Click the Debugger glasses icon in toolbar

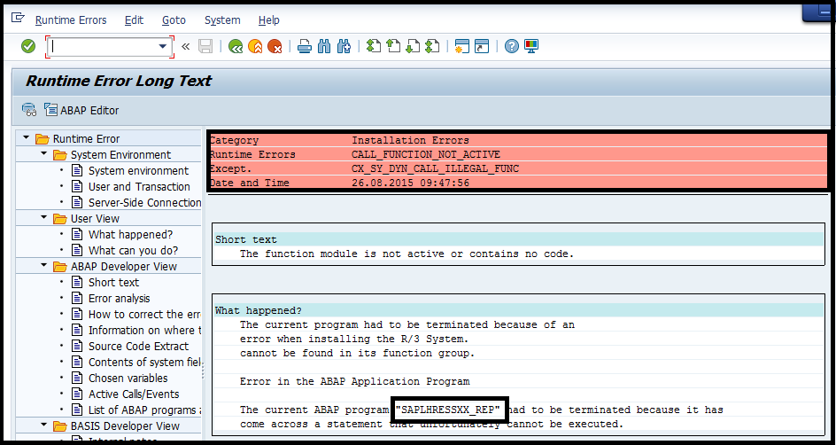pyautogui.click(x=29, y=110)
